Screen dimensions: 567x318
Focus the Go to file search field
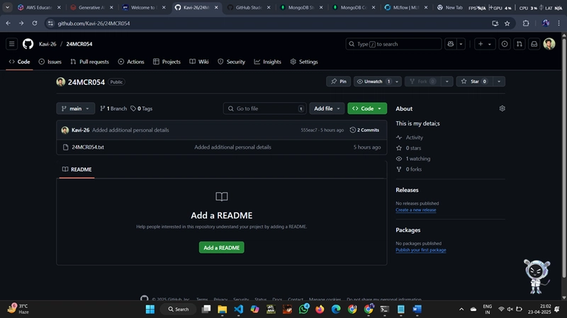click(x=264, y=108)
